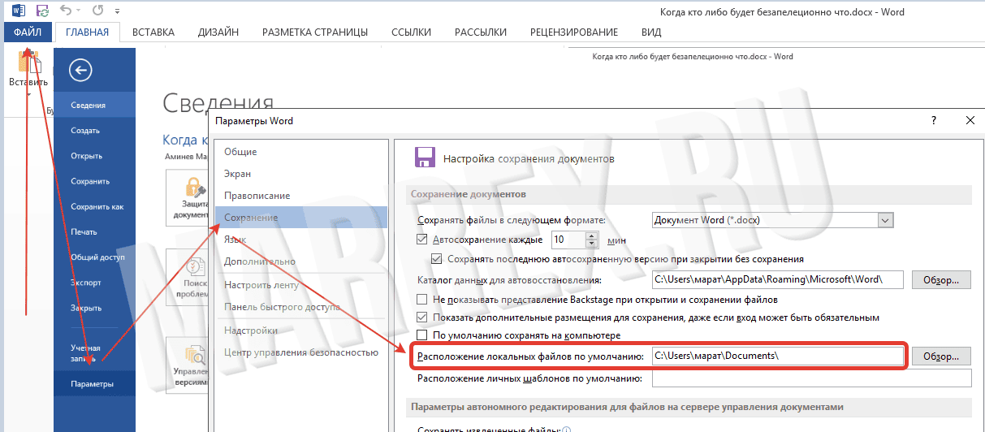Switch to the ВИД tab
985x432 pixels.
tap(651, 32)
